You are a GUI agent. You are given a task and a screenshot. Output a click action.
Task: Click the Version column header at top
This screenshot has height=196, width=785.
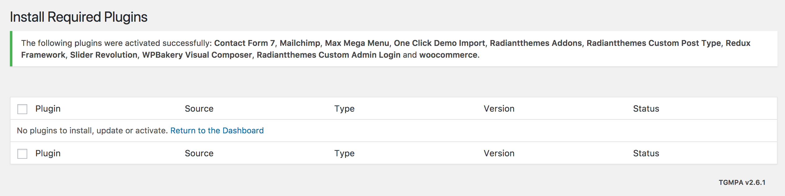pos(499,109)
